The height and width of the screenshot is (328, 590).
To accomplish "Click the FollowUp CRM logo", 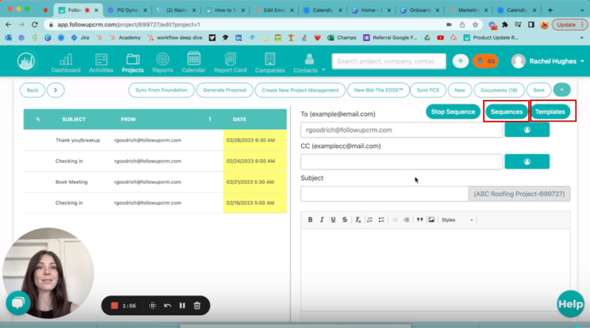I will (26, 62).
